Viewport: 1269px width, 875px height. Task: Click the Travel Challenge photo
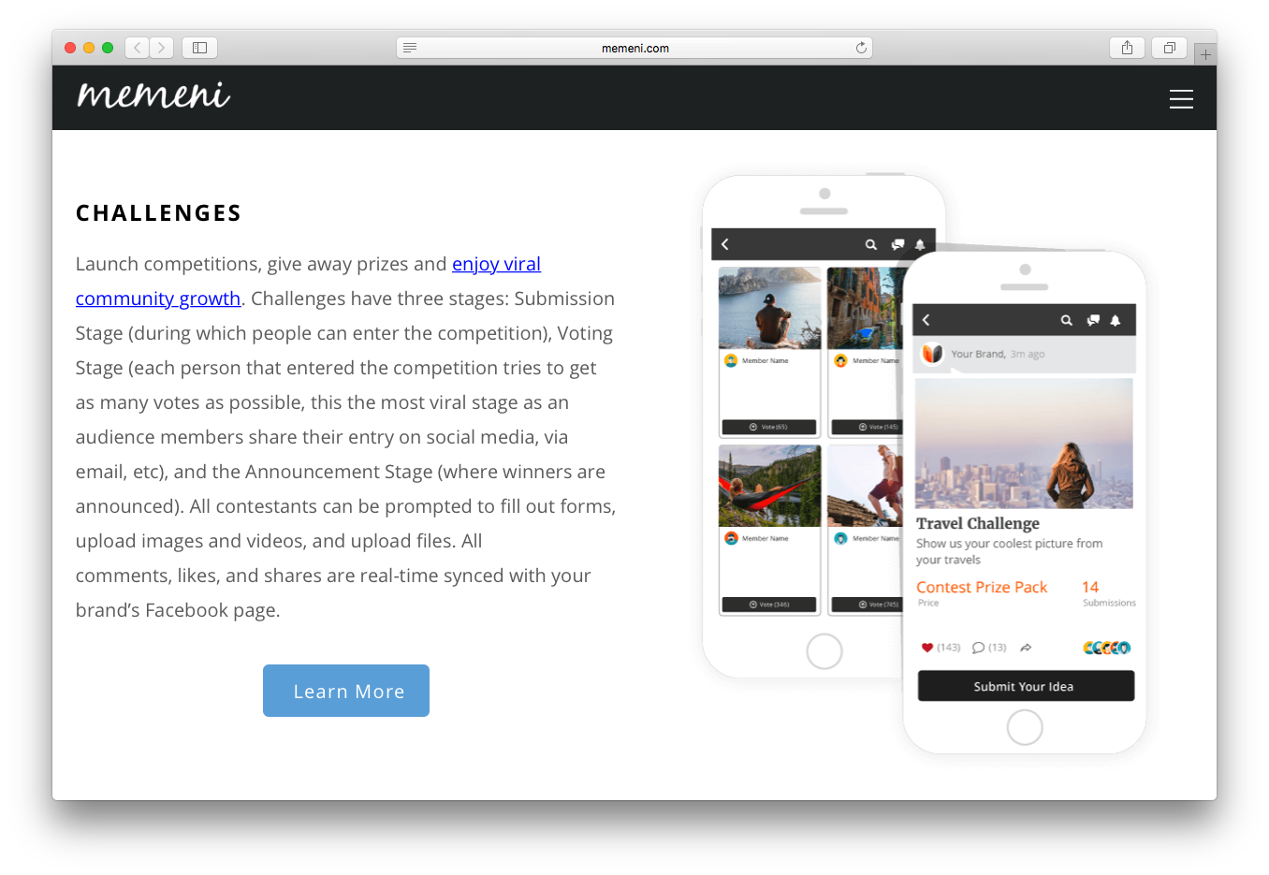coord(1024,444)
